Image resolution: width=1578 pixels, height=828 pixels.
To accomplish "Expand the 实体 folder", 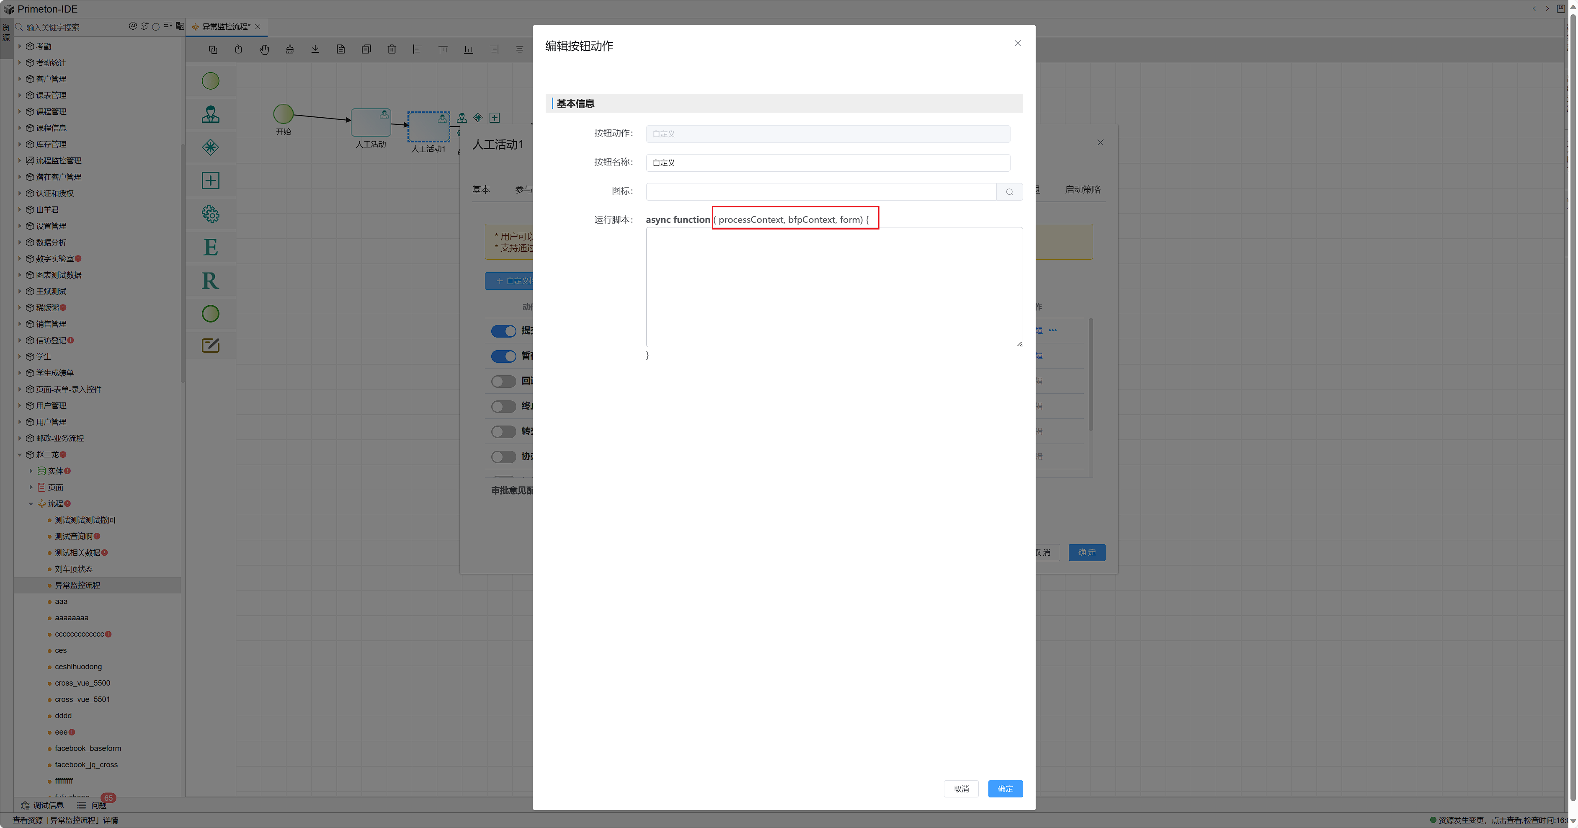I will pos(31,471).
